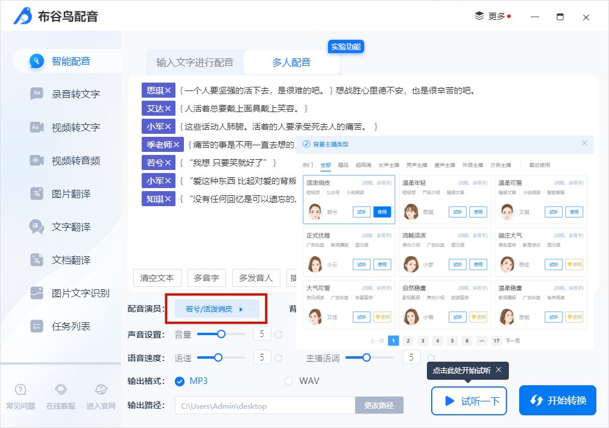The height and width of the screenshot is (428, 609).
Task: Click the 清空文本 button
Action: click(x=157, y=278)
